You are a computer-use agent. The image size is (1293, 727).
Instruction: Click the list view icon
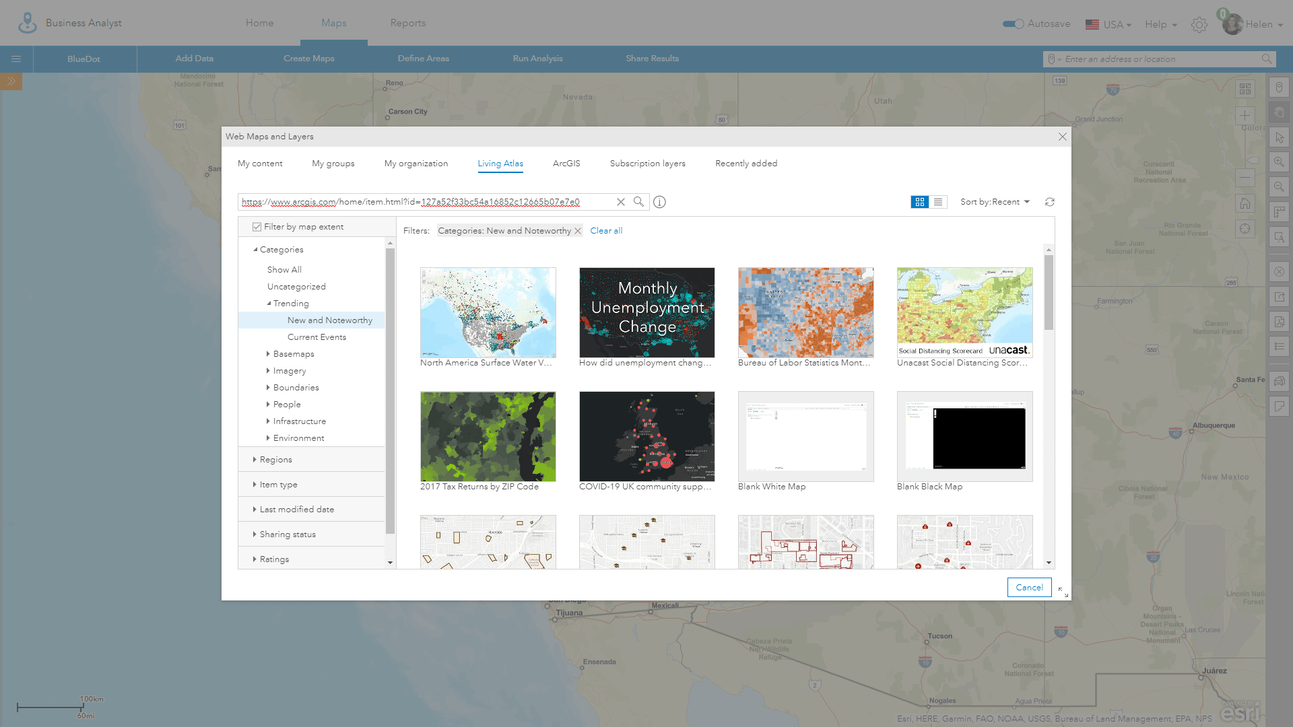[x=938, y=201]
